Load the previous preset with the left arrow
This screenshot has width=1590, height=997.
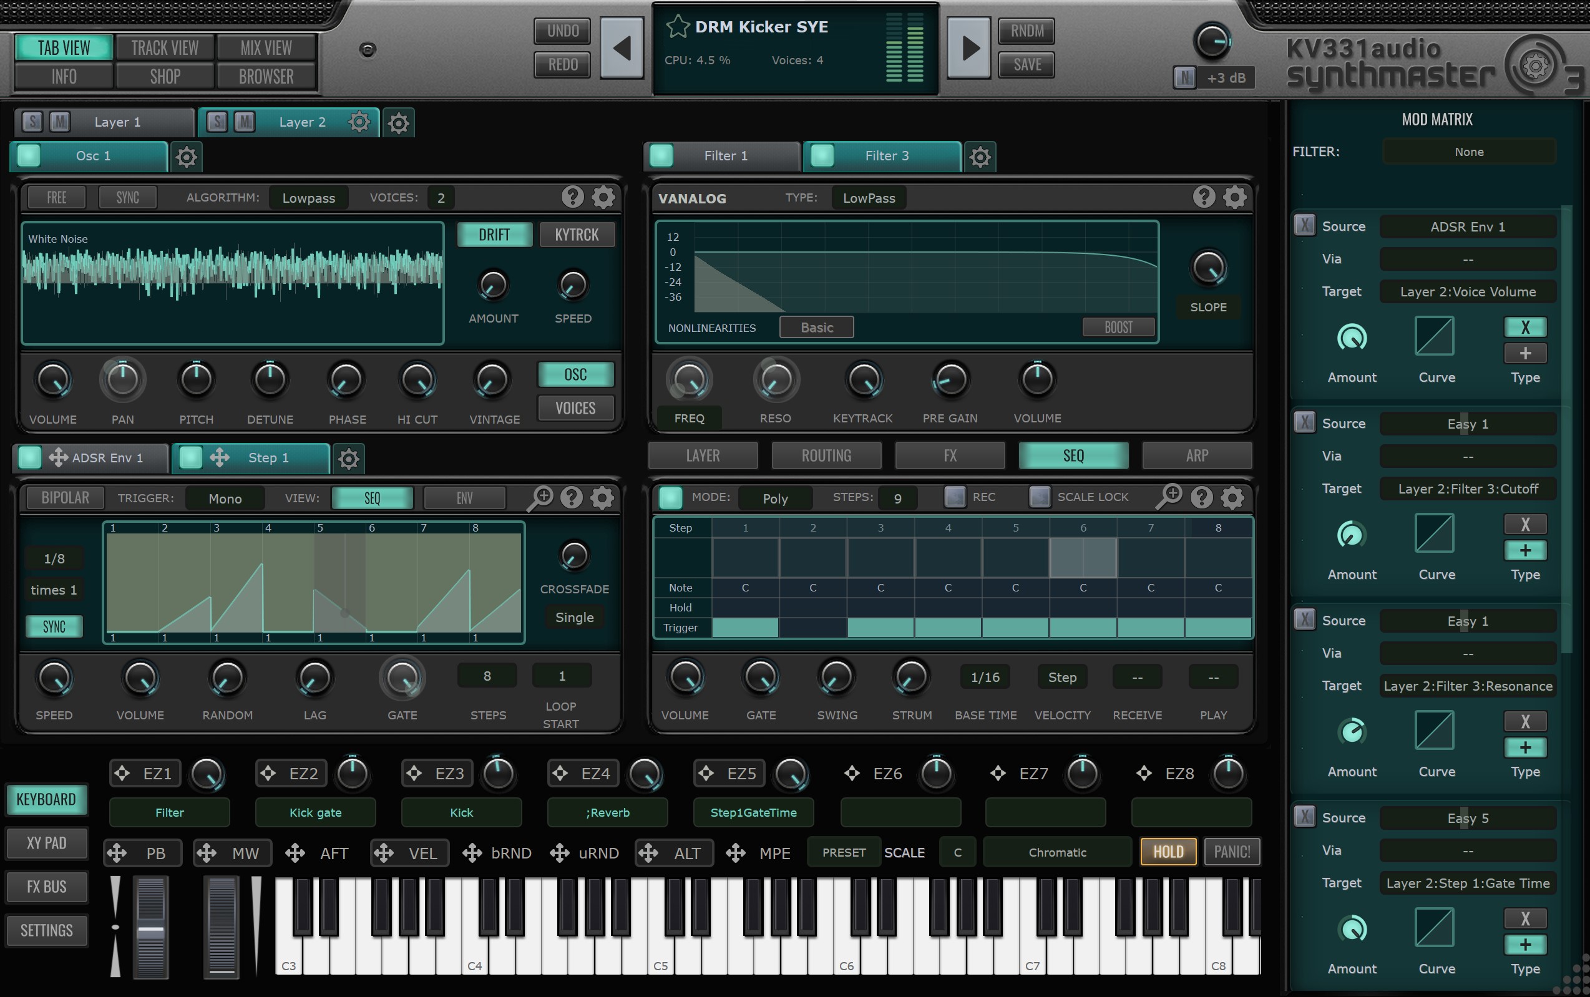pyautogui.click(x=622, y=47)
